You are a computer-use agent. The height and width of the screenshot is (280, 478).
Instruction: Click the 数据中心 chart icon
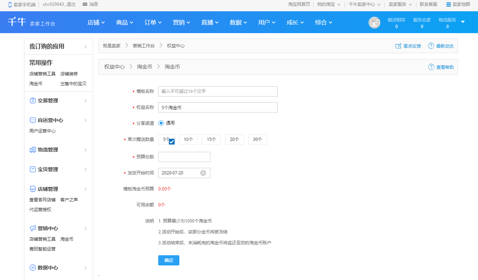tap(32, 268)
